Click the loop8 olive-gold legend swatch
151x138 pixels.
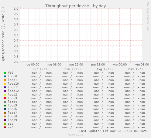tap(5, 116)
